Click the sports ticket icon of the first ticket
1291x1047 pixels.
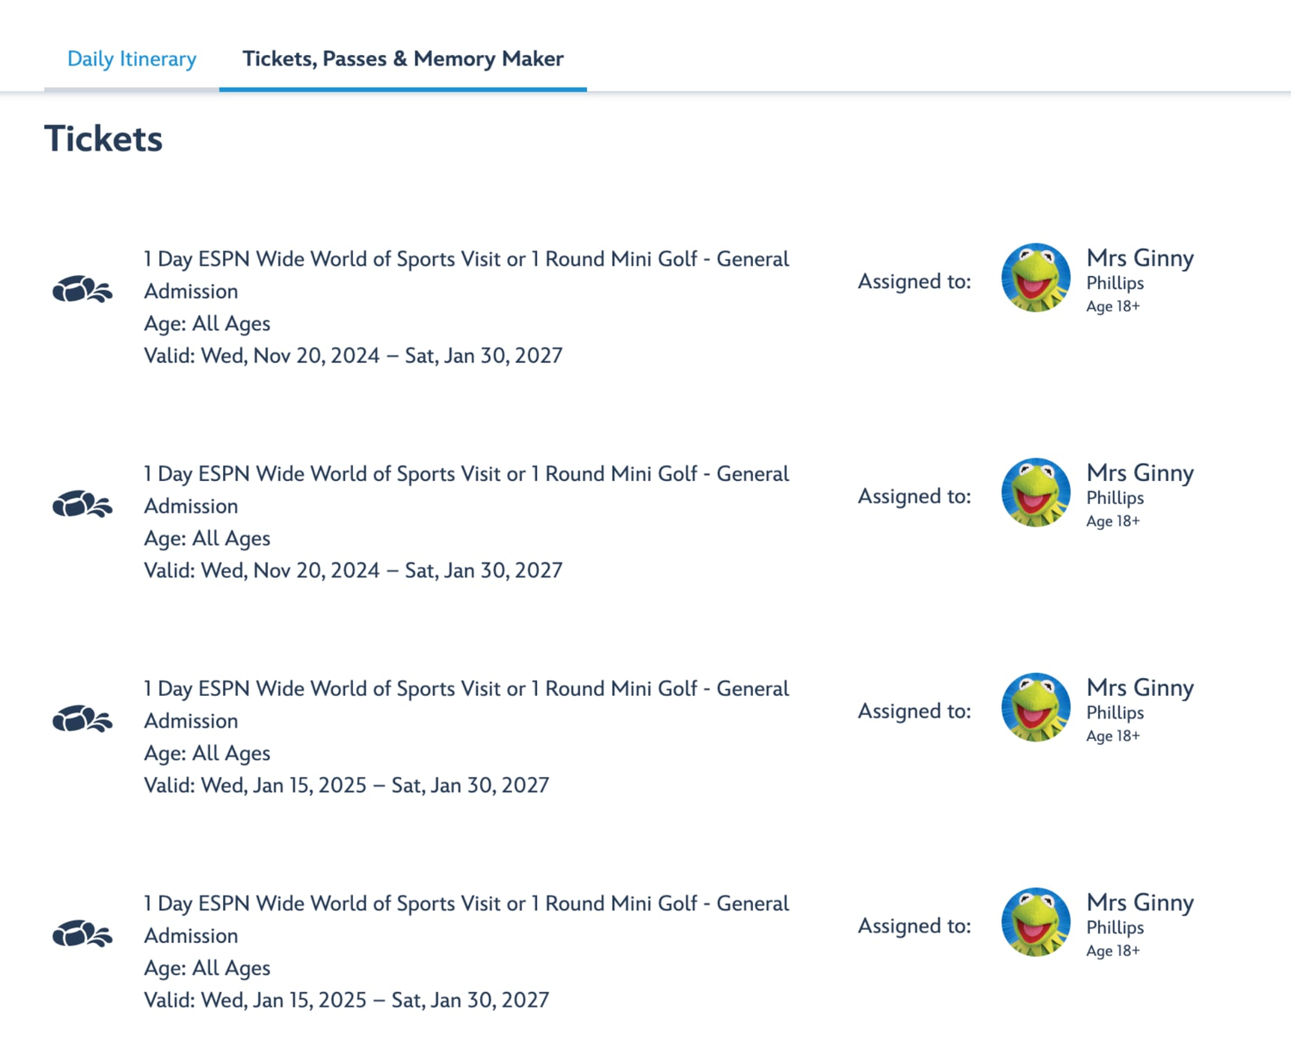[x=83, y=290]
